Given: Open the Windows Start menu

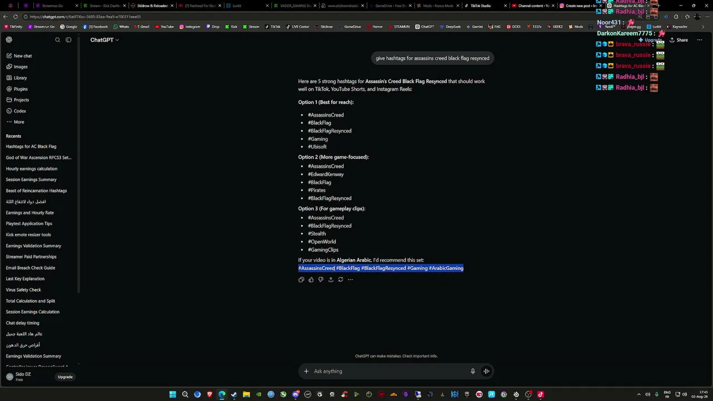Looking at the screenshot, I should [173, 395].
